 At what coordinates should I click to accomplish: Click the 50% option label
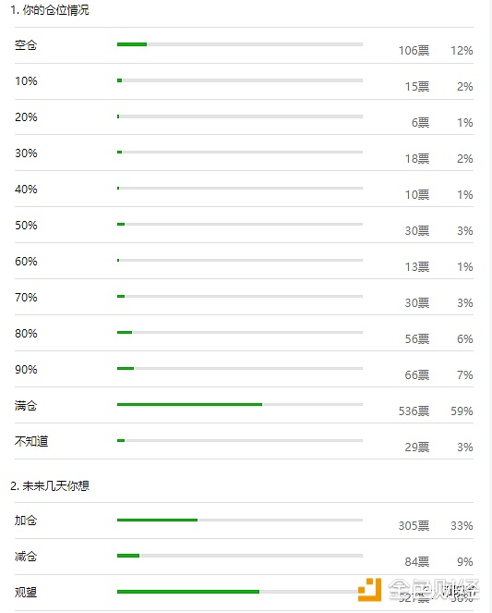click(26, 226)
